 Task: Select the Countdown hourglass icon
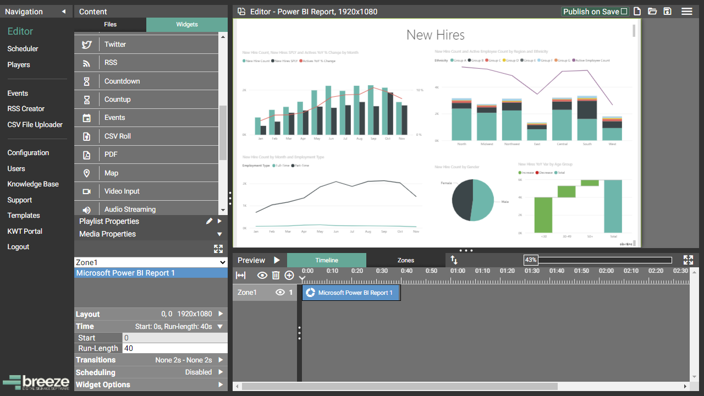click(86, 81)
